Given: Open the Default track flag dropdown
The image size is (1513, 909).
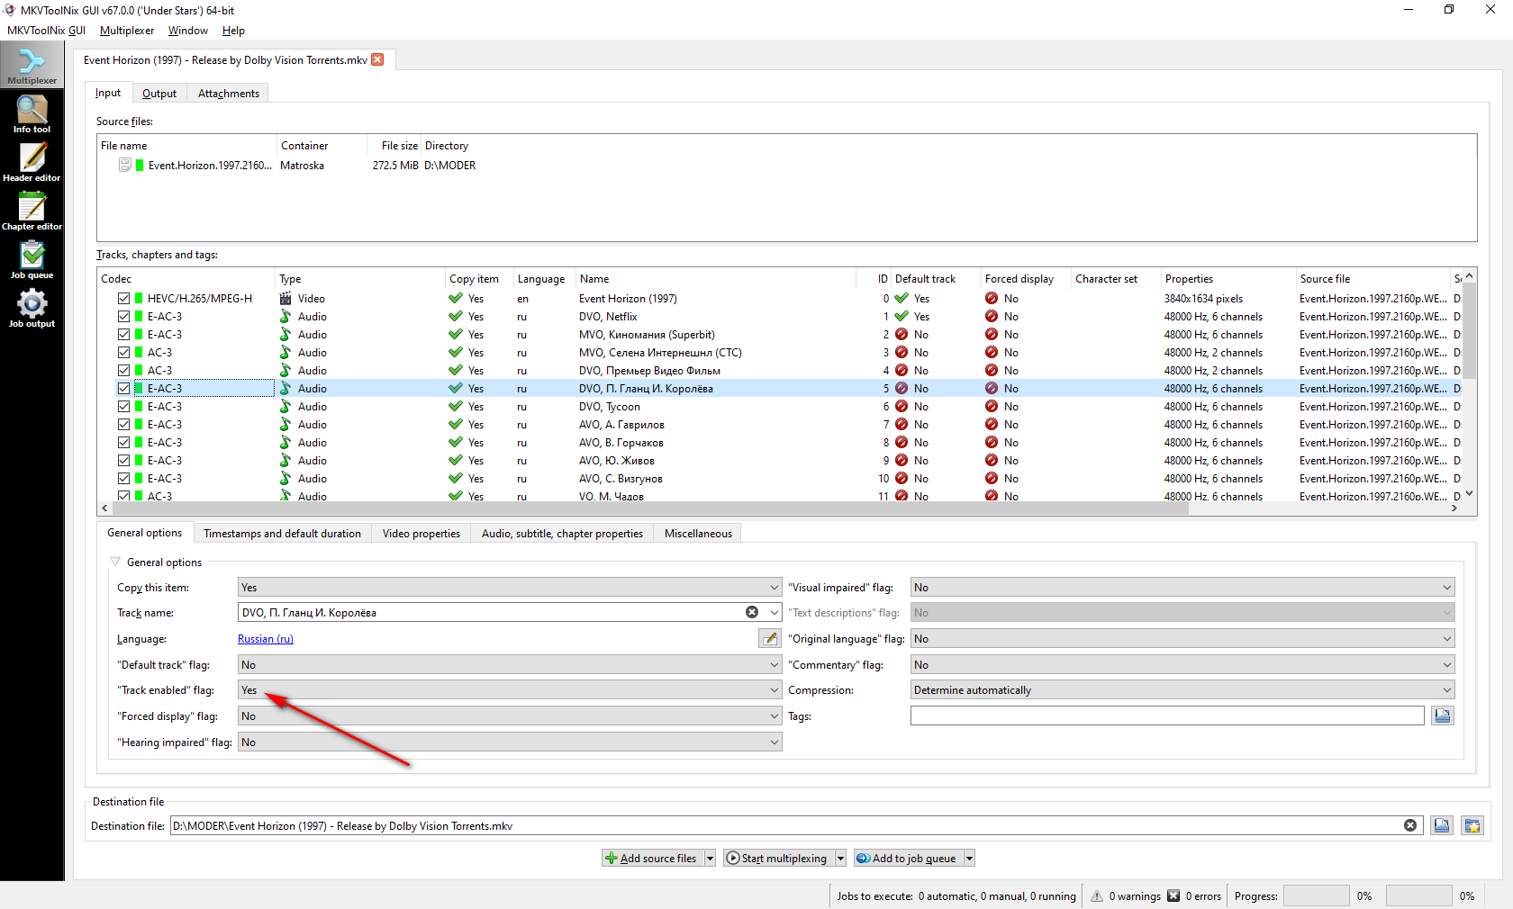Looking at the screenshot, I should click(x=510, y=664).
